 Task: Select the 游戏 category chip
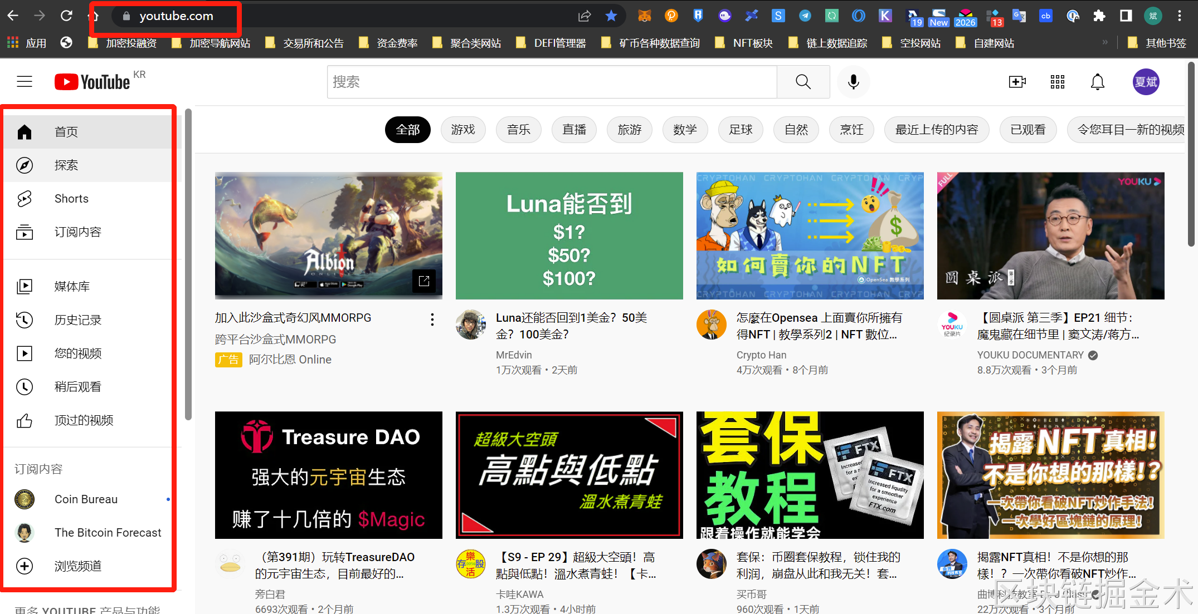click(x=463, y=130)
